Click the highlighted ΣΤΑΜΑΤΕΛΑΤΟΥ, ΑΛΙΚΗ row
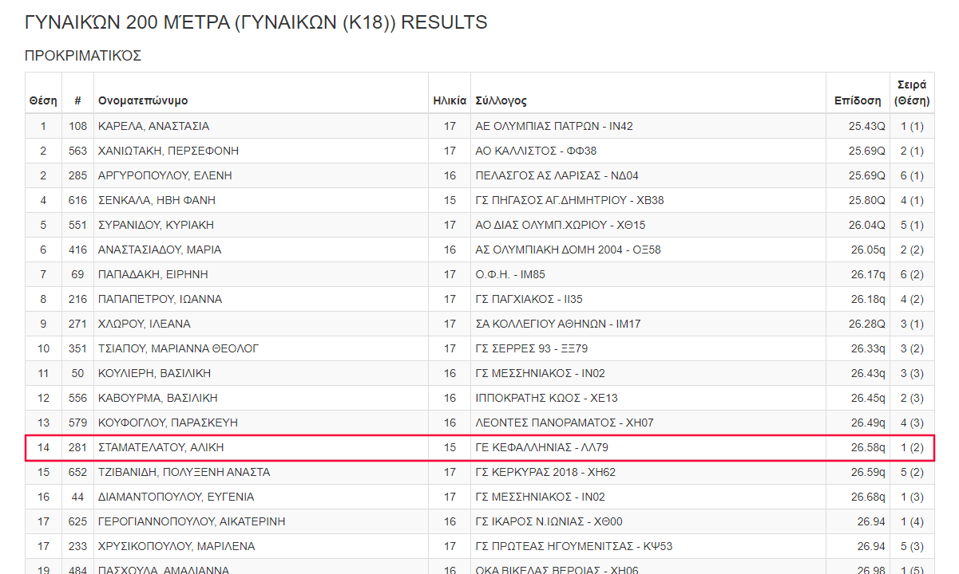Viewport: 959px width, 574px height. 480,447
